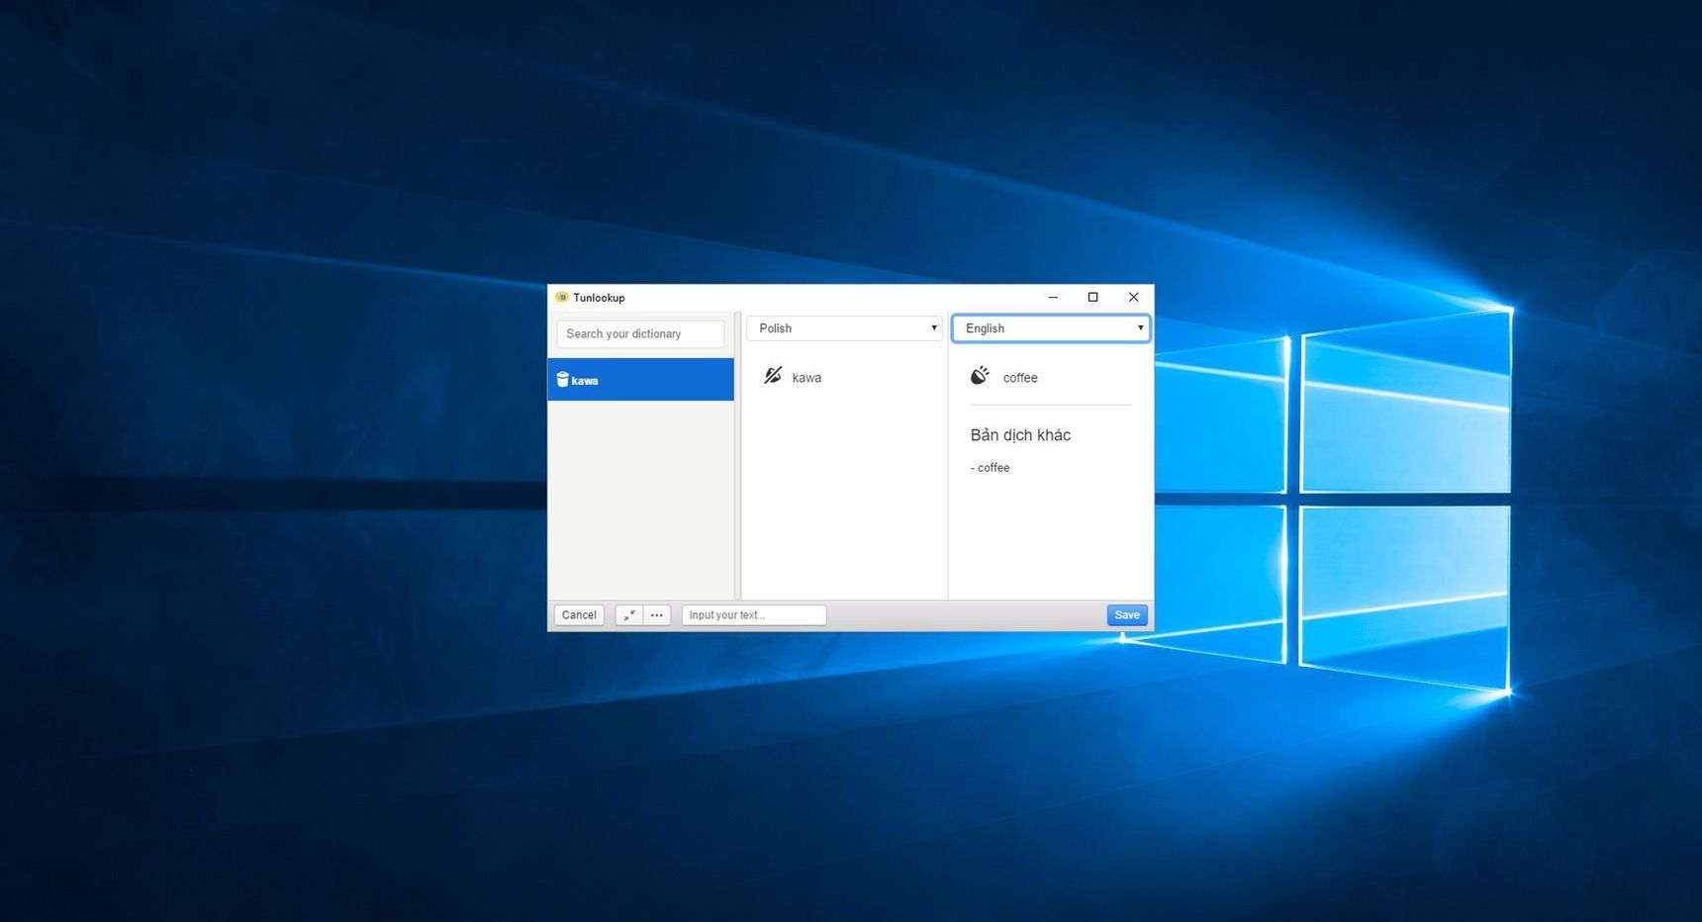Select the kawa entry in the sidebar
Screen dimensions: 1702x922
[640, 380]
